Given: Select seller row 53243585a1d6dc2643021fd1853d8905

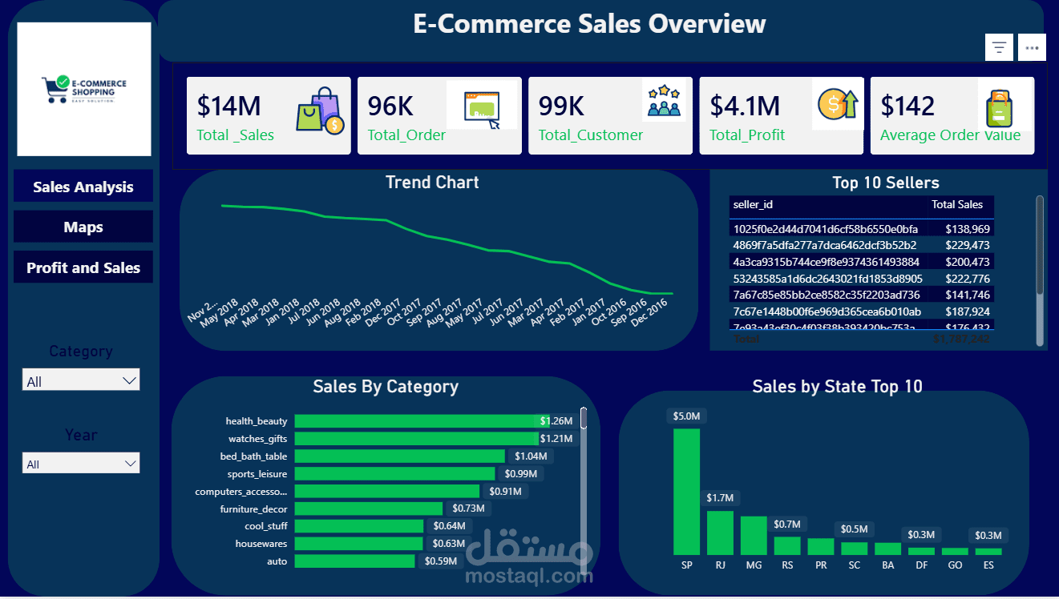Looking at the screenshot, I should click(862, 279).
